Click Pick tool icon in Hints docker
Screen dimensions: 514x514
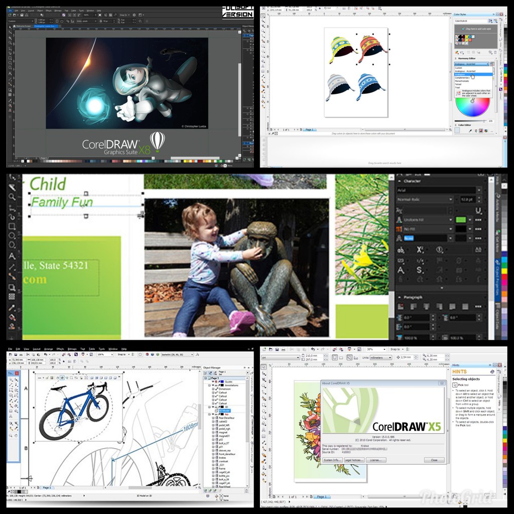tap(456, 385)
